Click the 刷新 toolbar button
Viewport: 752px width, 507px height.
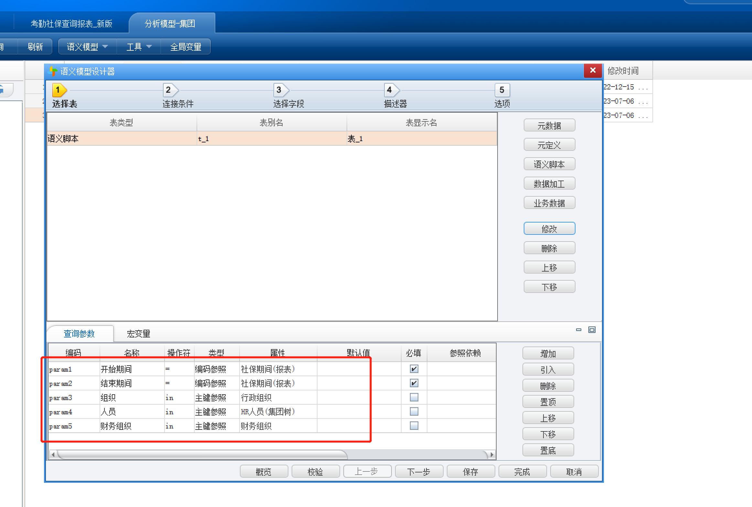[x=35, y=47]
